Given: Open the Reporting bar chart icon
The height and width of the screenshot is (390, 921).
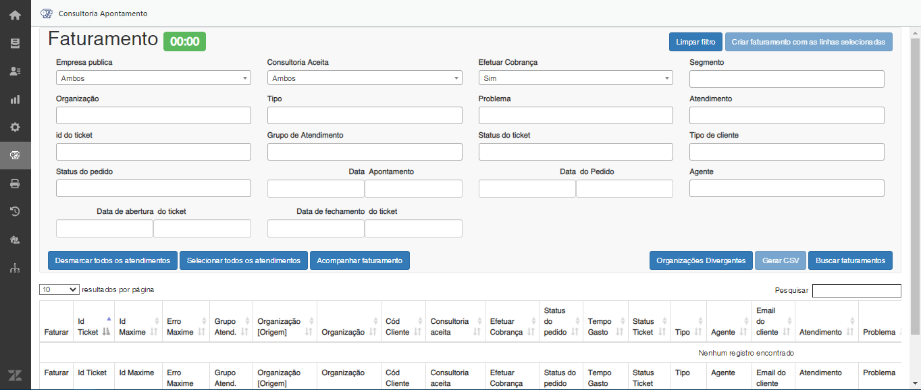Looking at the screenshot, I should tap(15, 99).
